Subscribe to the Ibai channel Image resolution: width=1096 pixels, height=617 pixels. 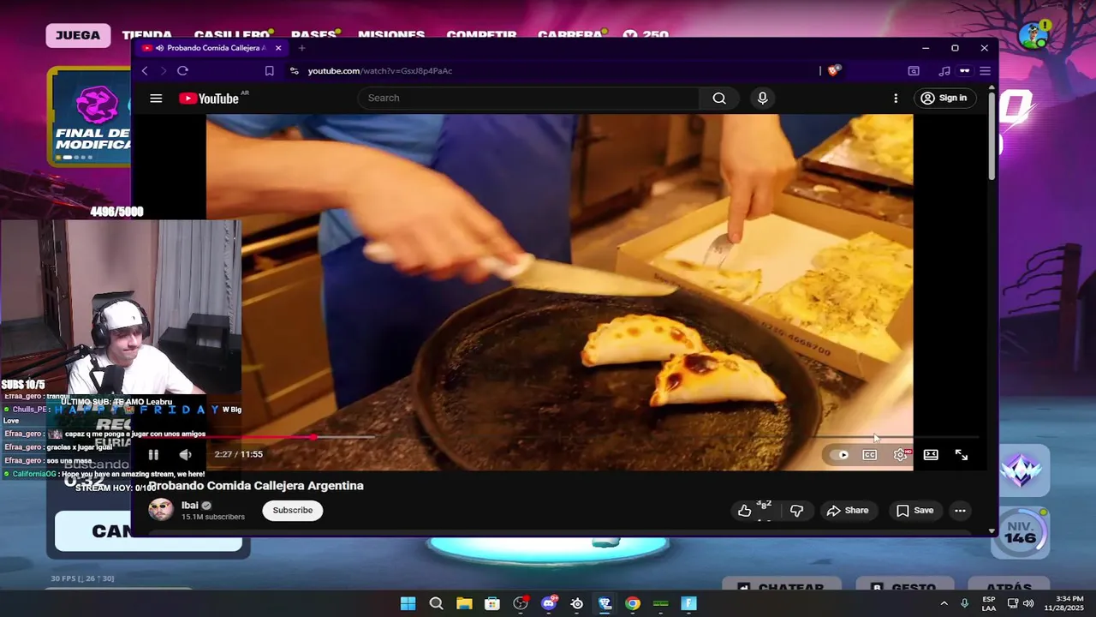coord(293,510)
